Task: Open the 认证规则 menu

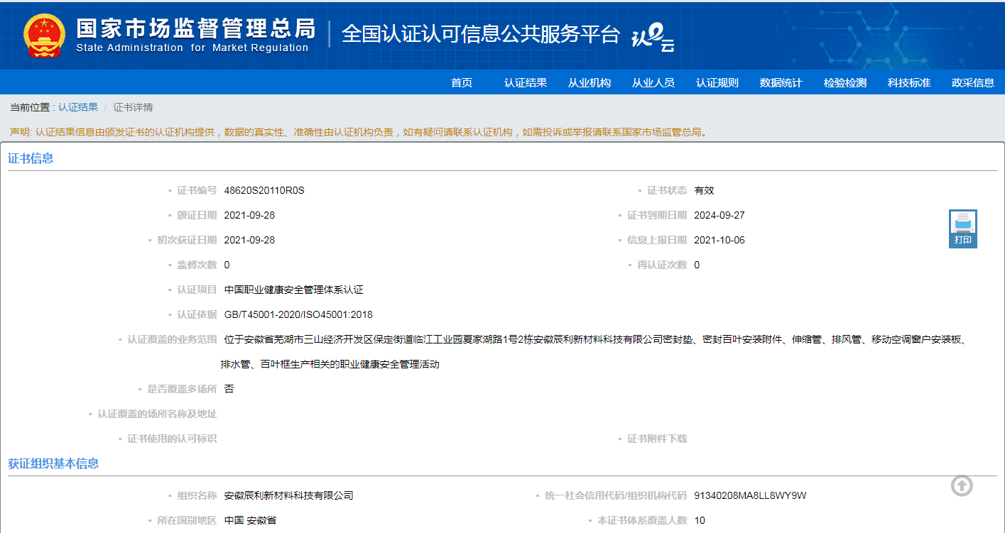Action: (717, 82)
